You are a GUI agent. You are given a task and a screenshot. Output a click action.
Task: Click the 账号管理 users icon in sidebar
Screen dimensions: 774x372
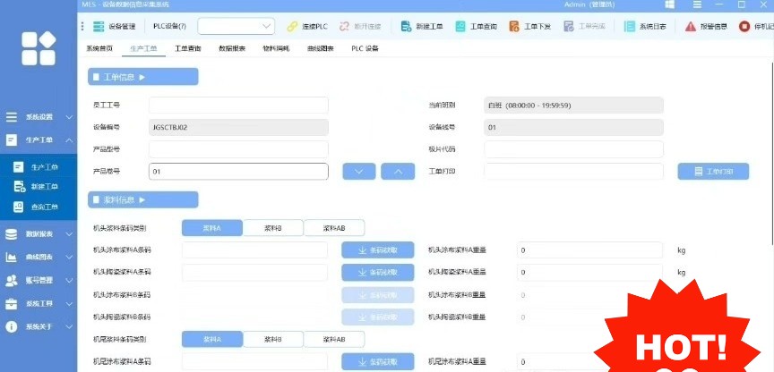point(11,281)
